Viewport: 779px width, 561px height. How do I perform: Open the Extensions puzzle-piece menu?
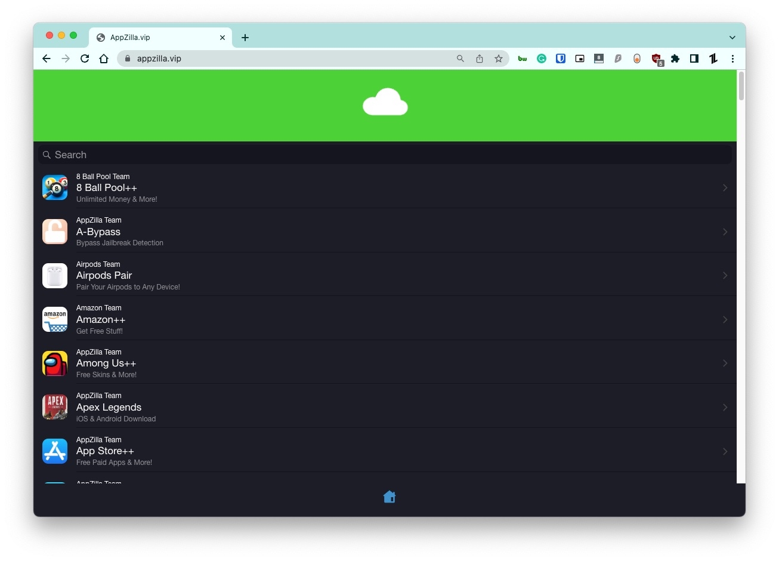coord(675,58)
